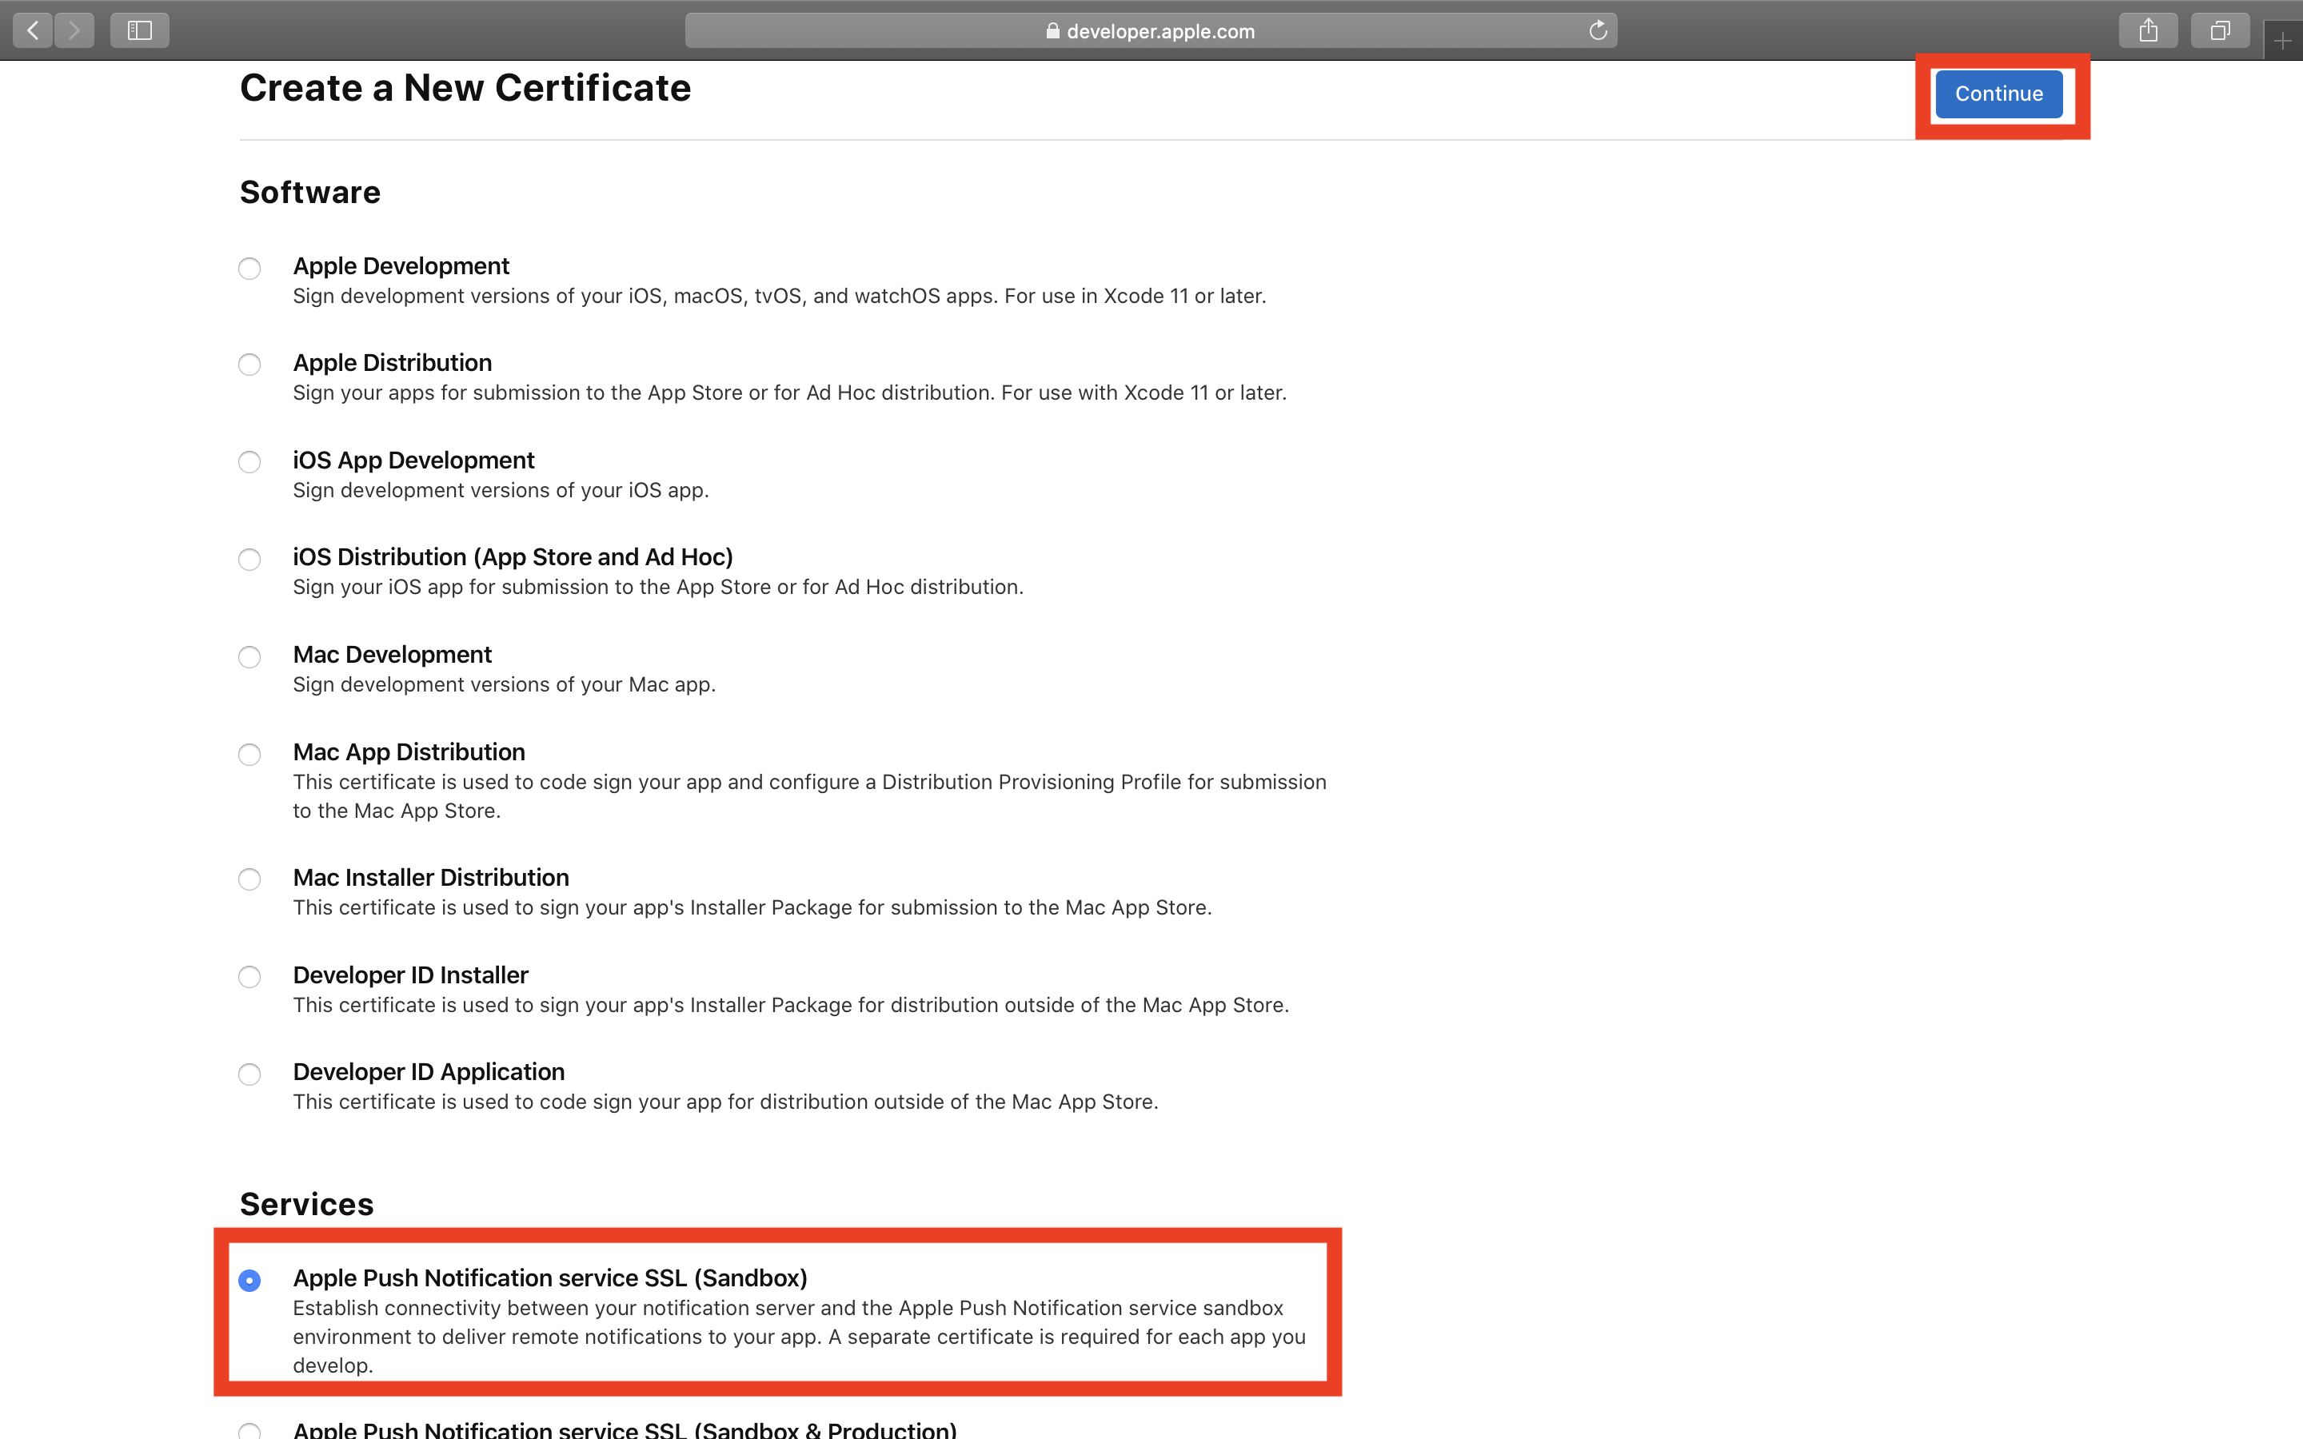Select the Developer ID Application radio button
This screenshot has height=1439, width=2303.
pyautogui.click(x=249, y=1074)
